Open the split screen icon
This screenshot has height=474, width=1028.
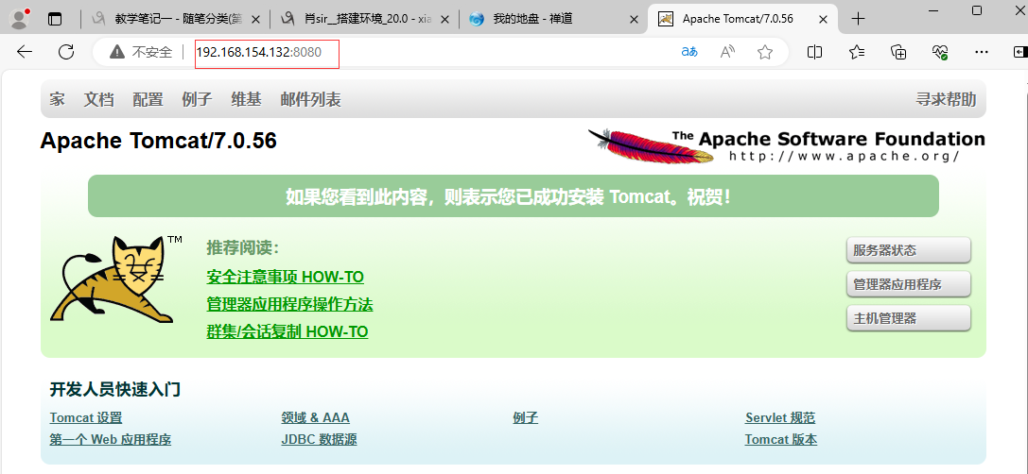[x=814, y=52]
